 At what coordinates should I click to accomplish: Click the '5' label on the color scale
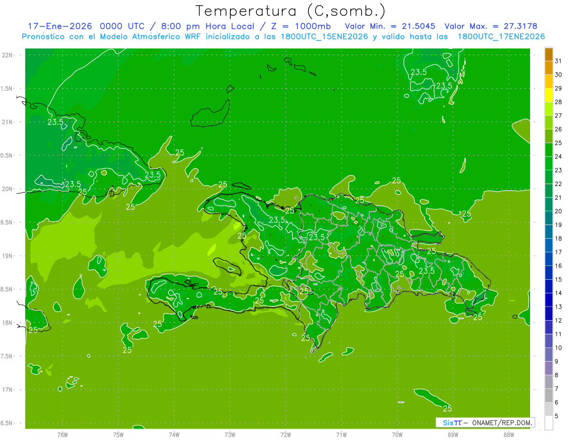click(x=557, y=416)
